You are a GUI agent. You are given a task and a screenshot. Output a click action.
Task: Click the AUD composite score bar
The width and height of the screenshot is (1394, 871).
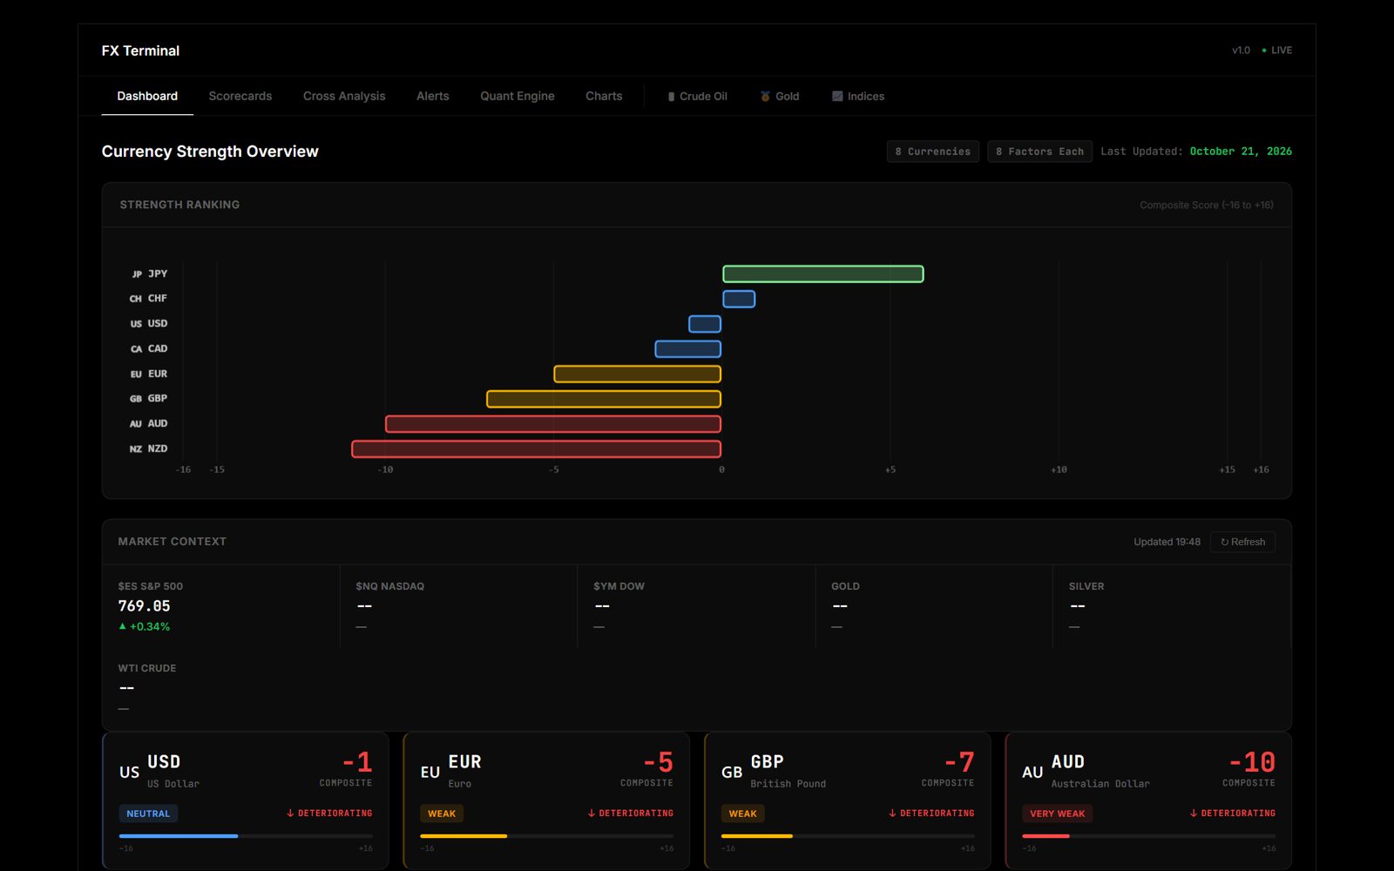[x=1148, y=836]
